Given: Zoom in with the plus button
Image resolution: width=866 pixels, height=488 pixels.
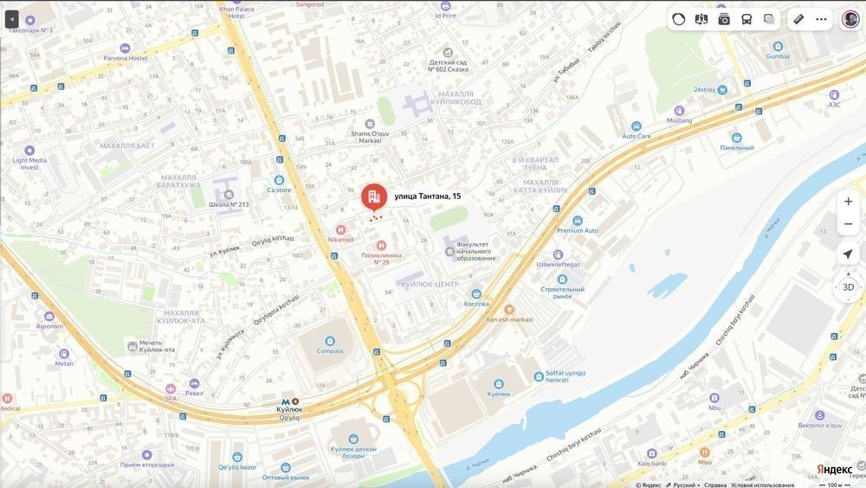Looking at the screenshot, I should [x=848, y=202].
